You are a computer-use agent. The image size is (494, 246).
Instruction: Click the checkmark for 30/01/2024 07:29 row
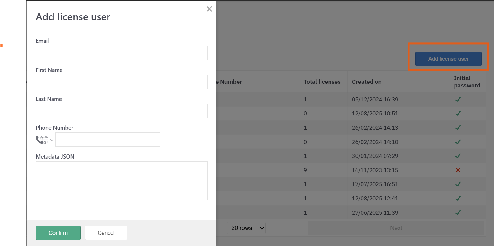[458, 156]
